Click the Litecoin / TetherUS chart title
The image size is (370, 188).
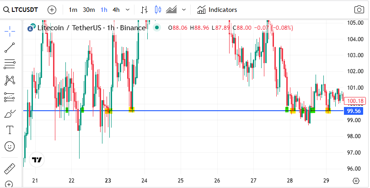click(x=91, y=28)
